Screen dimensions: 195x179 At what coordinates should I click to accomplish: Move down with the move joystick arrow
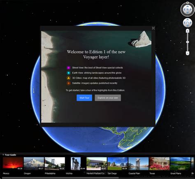(188, 26)
